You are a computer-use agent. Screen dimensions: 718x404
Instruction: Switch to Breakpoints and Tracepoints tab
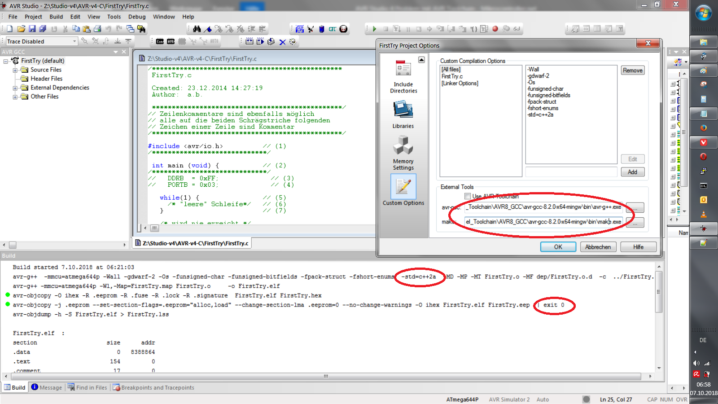(153, 387)
